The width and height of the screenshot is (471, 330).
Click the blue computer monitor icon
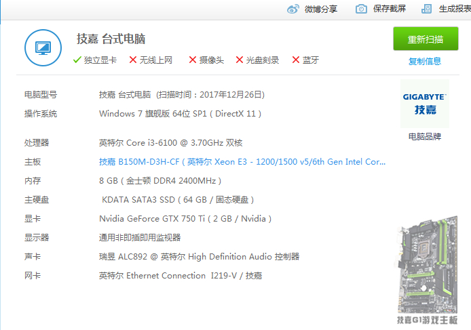click(43, 47)
